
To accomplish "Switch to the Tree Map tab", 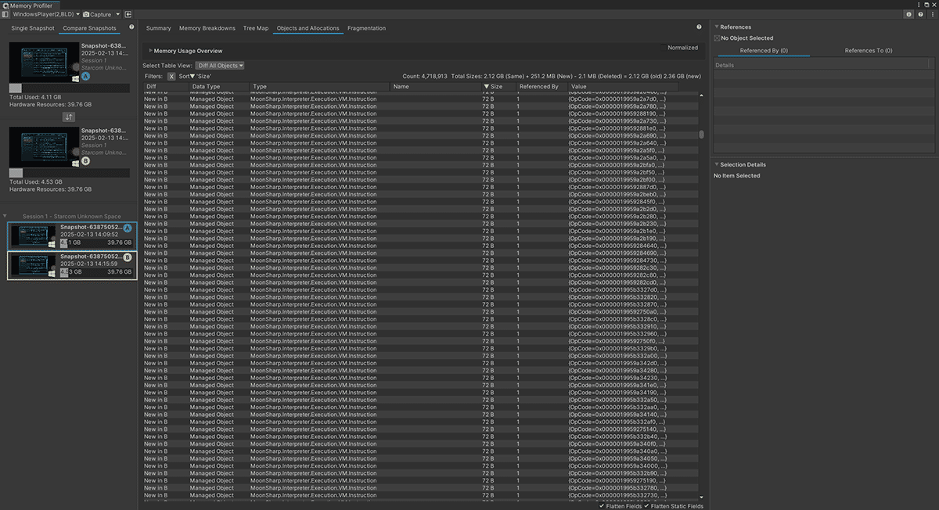I will click(x=256, y=28).
